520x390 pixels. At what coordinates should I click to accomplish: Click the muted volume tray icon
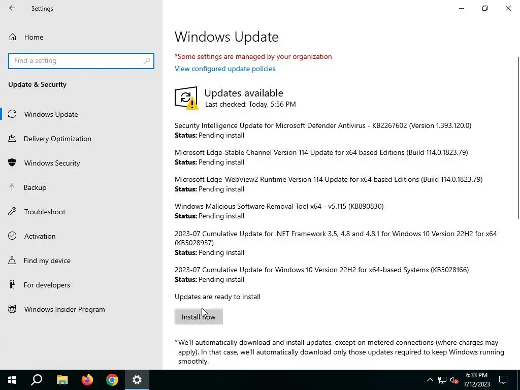(454, 380)
